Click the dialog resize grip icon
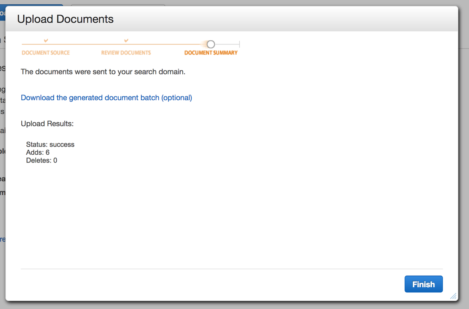 [x=453, y=296]
